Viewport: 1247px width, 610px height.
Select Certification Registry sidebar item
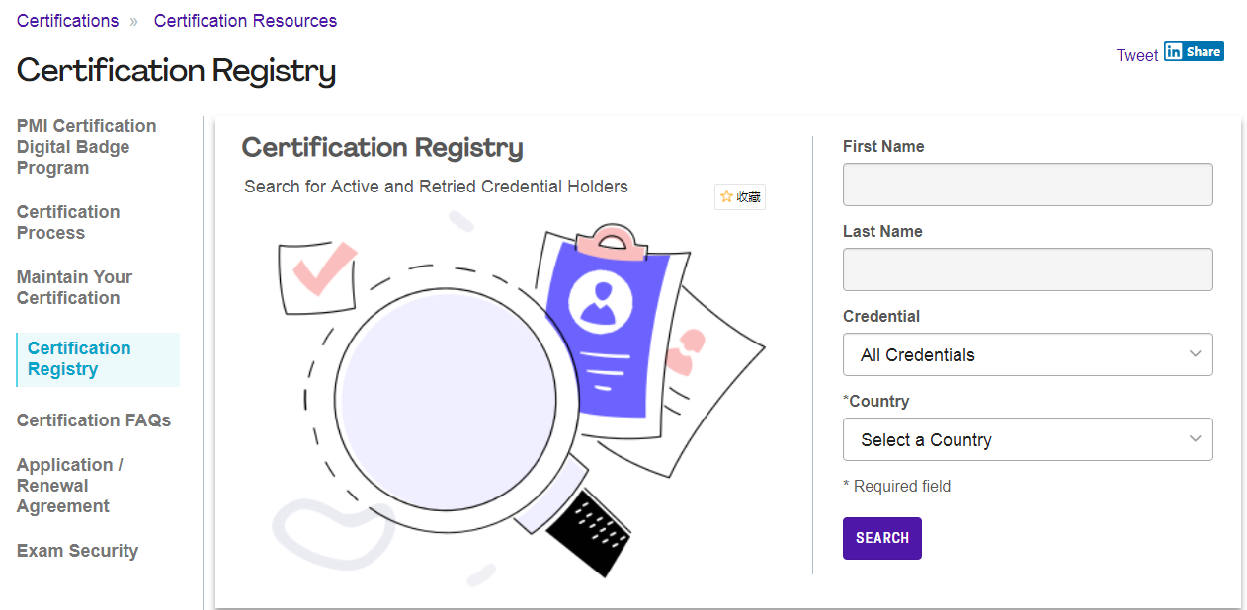(79, 358)
